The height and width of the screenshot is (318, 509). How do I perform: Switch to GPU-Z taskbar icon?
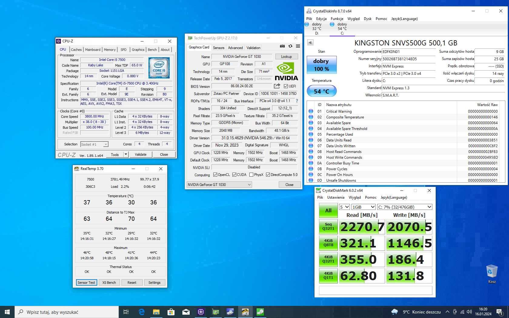(215, 312)
